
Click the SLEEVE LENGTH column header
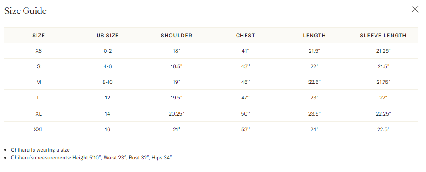383,36
